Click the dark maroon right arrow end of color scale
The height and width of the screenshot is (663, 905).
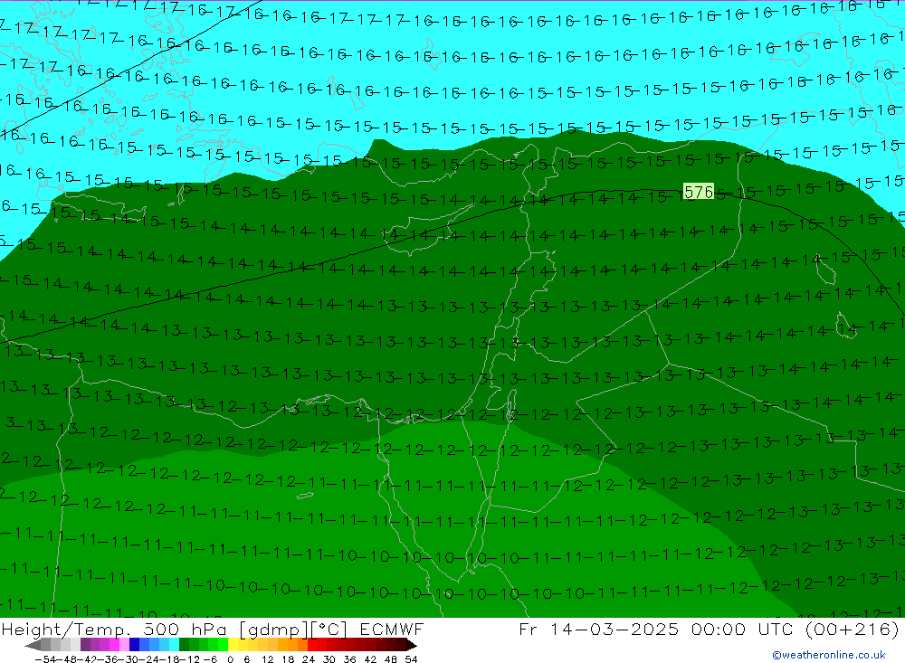(412, 645)
